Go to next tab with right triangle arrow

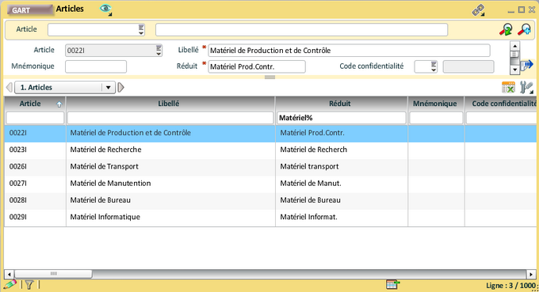click(x=120, y=88)
